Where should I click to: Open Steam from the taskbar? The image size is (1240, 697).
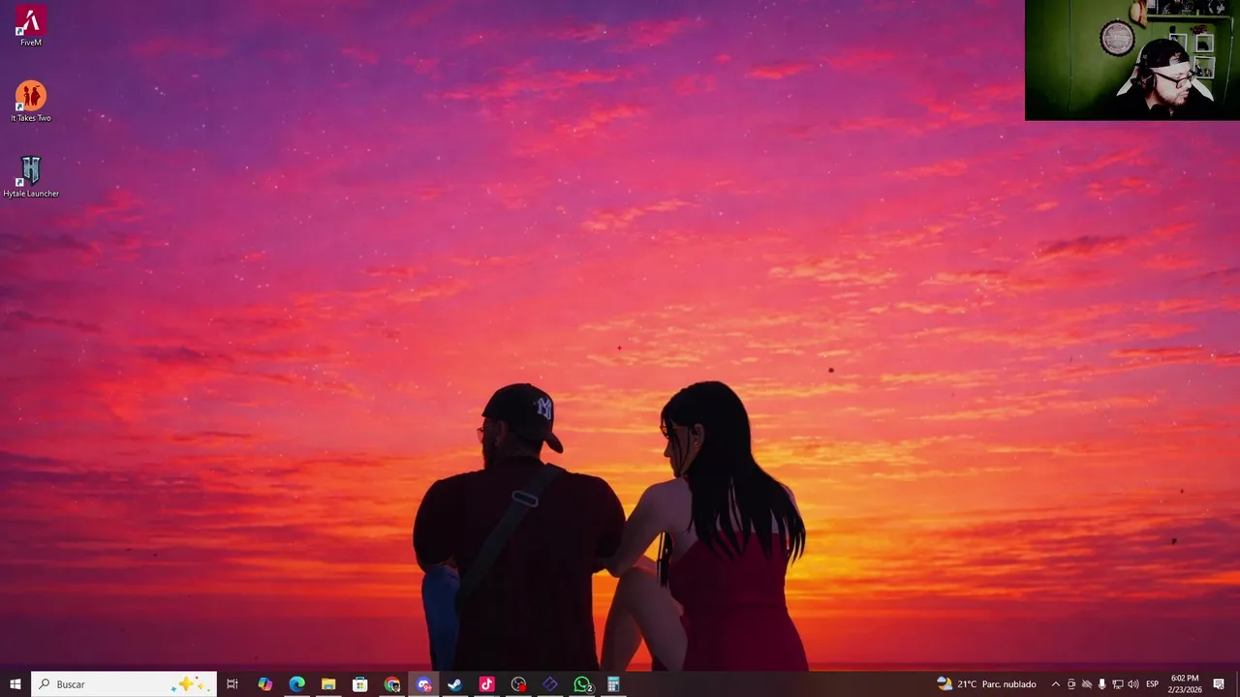pyautogui.click(x=455, y=684)
